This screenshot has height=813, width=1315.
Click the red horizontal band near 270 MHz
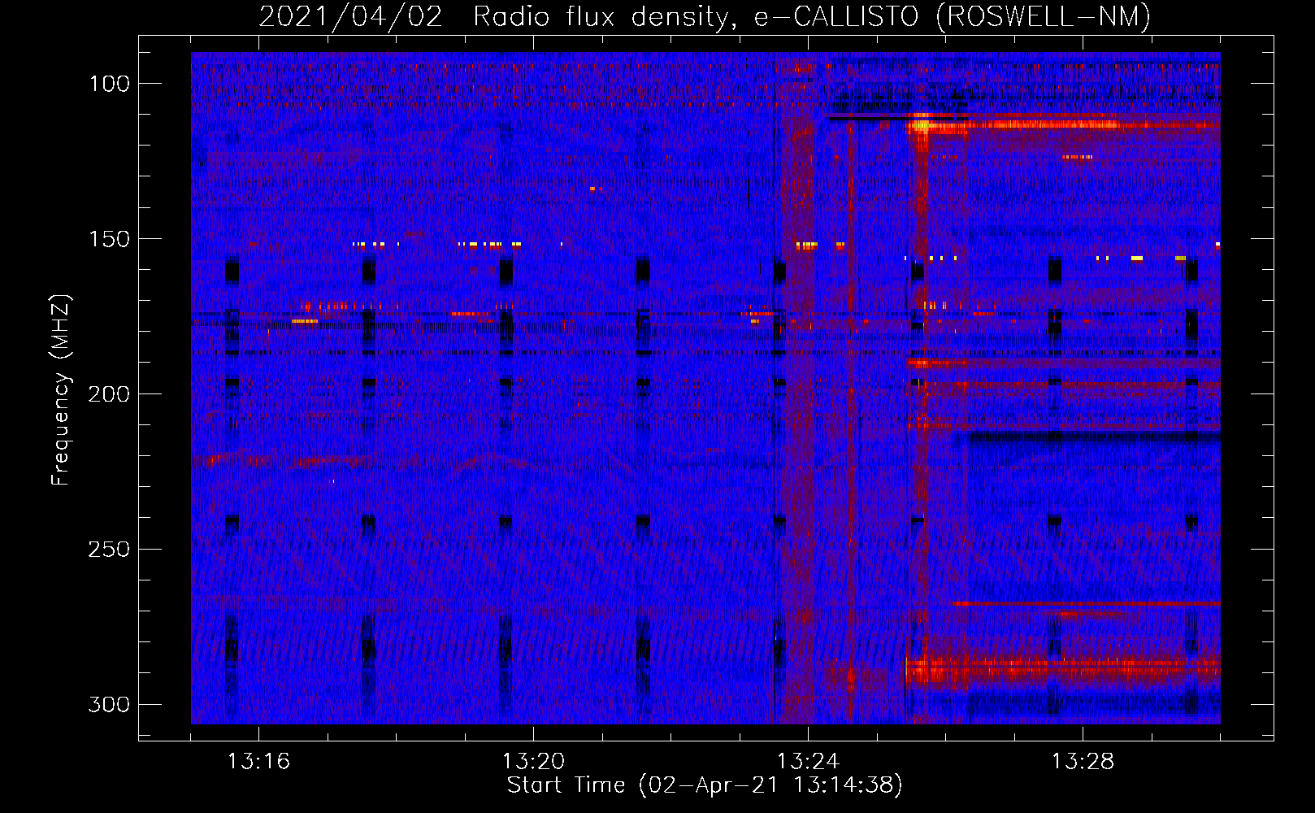(x=1086, y=604)
